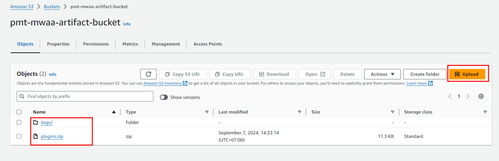The height and width of the screenshot is (161, 499).
Task: Check the plugins.zip row checkbox
Action: pos(19,136)
